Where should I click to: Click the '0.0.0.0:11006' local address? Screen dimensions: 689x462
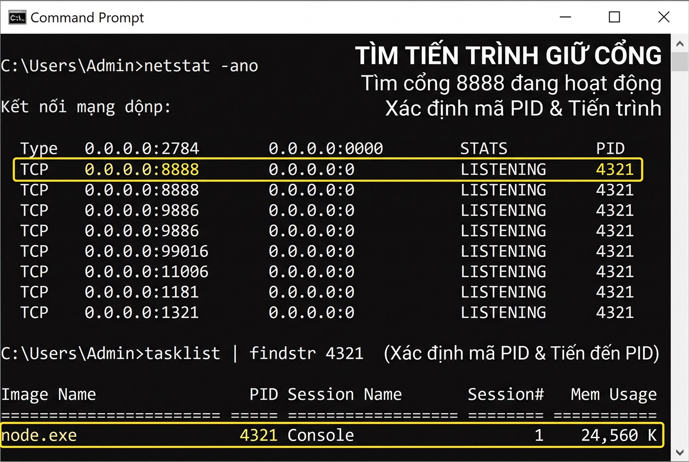pyautogui.click(x=147, y=272)
